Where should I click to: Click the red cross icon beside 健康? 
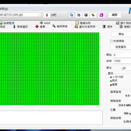coord(37,26)
